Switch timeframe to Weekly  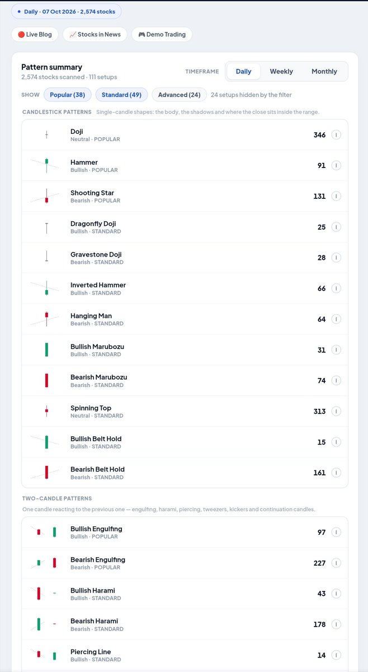click(x=281, y=72)
